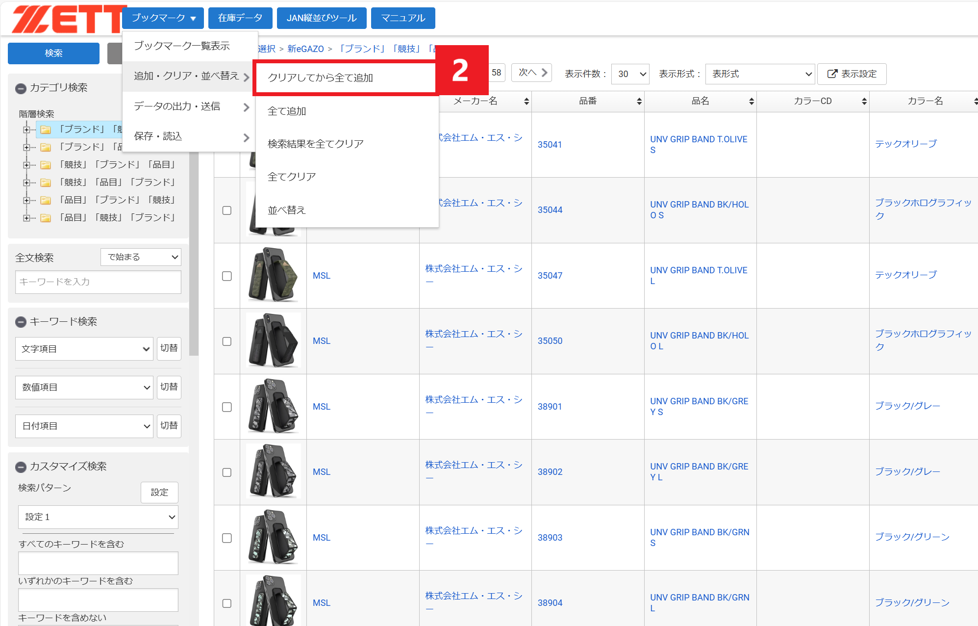Click the blue 検索 button
Viewport: 978px width, 626px height.
pos(53,53)
